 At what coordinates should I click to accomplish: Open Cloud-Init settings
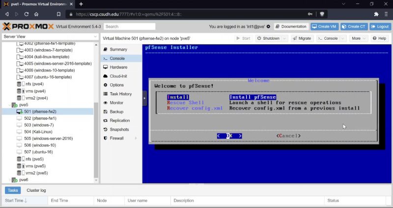tap(121, 76)
